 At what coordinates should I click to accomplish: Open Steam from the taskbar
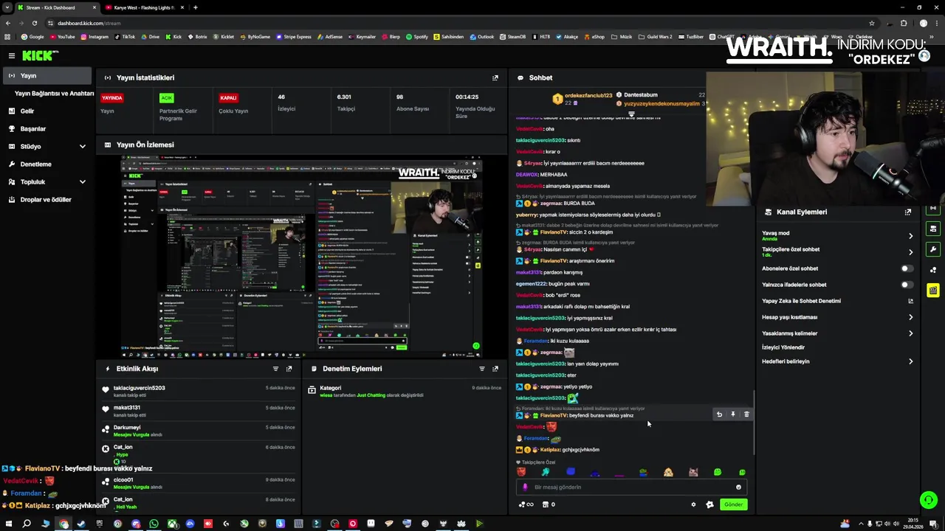[81, 524]
